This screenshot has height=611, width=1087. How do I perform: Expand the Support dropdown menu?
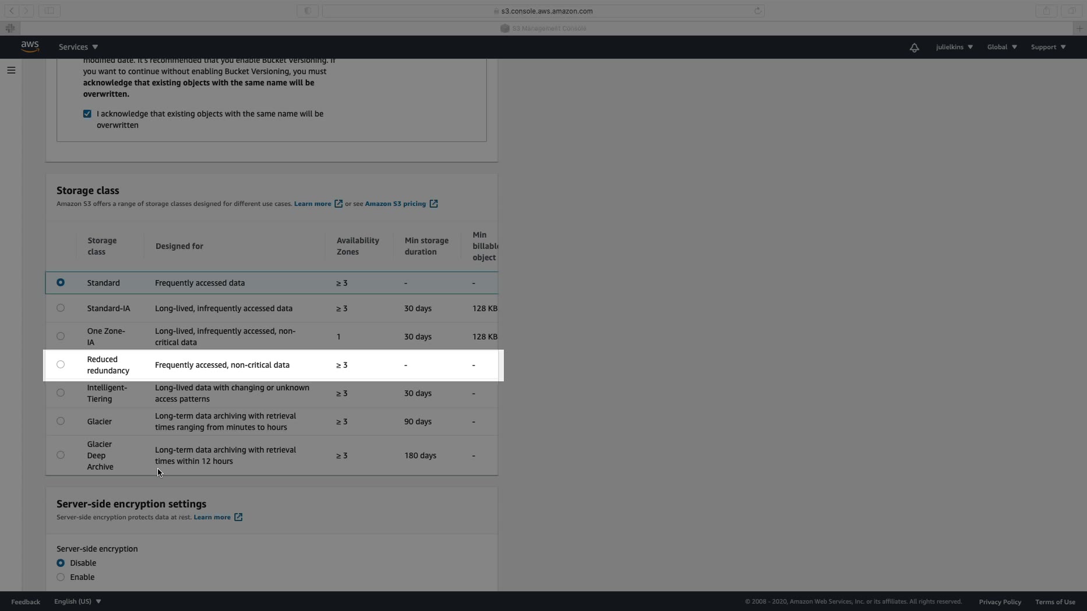pos(1048,47)
